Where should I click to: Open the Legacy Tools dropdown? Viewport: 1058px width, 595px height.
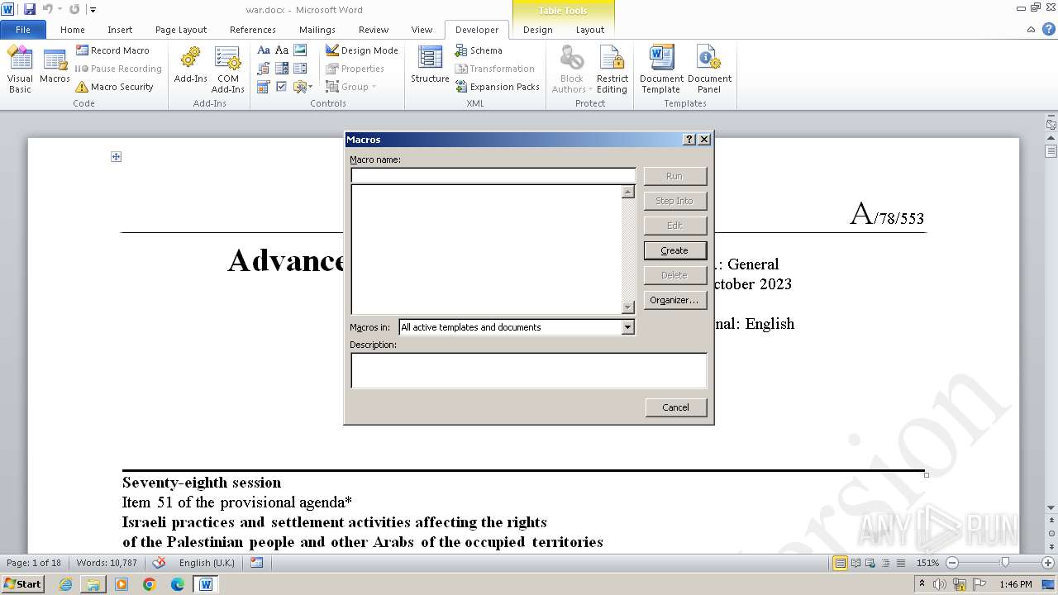(302, 87)
